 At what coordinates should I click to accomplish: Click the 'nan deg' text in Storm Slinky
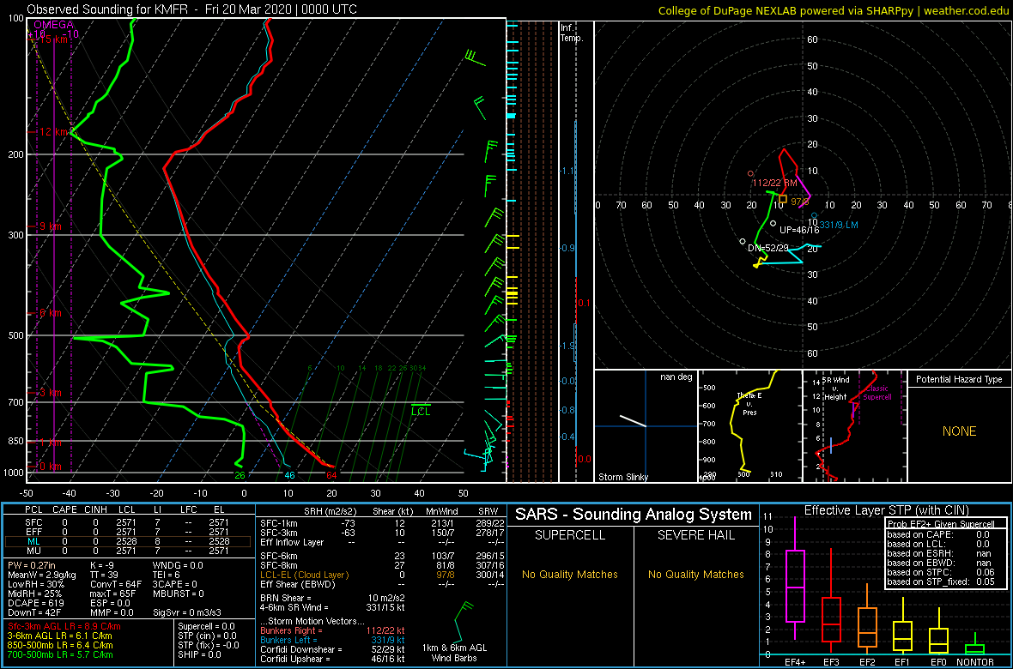click(676, 377)
